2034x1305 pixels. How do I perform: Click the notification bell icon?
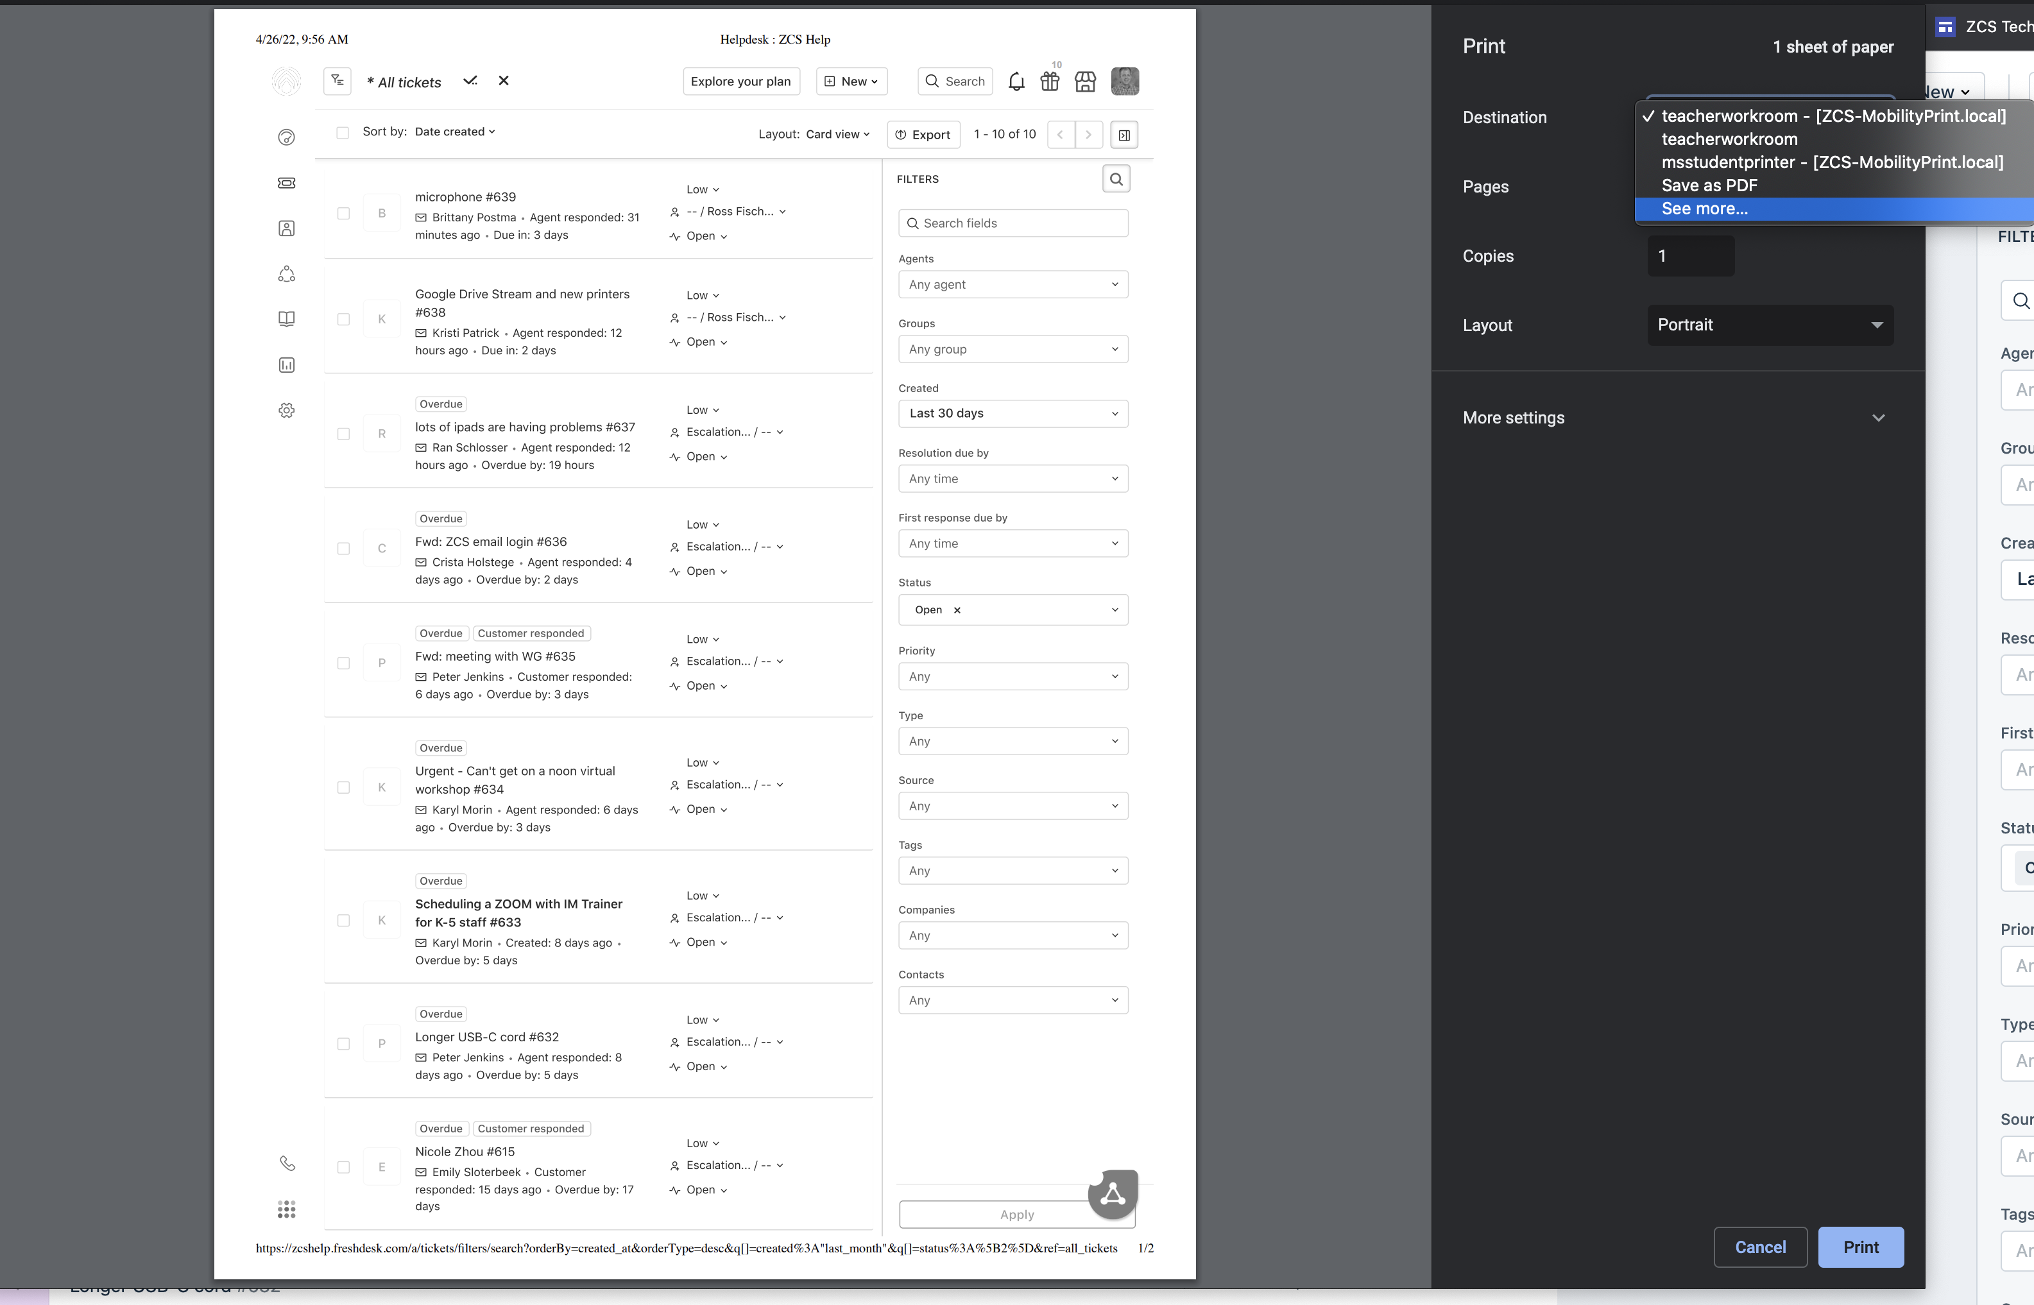1016,81
